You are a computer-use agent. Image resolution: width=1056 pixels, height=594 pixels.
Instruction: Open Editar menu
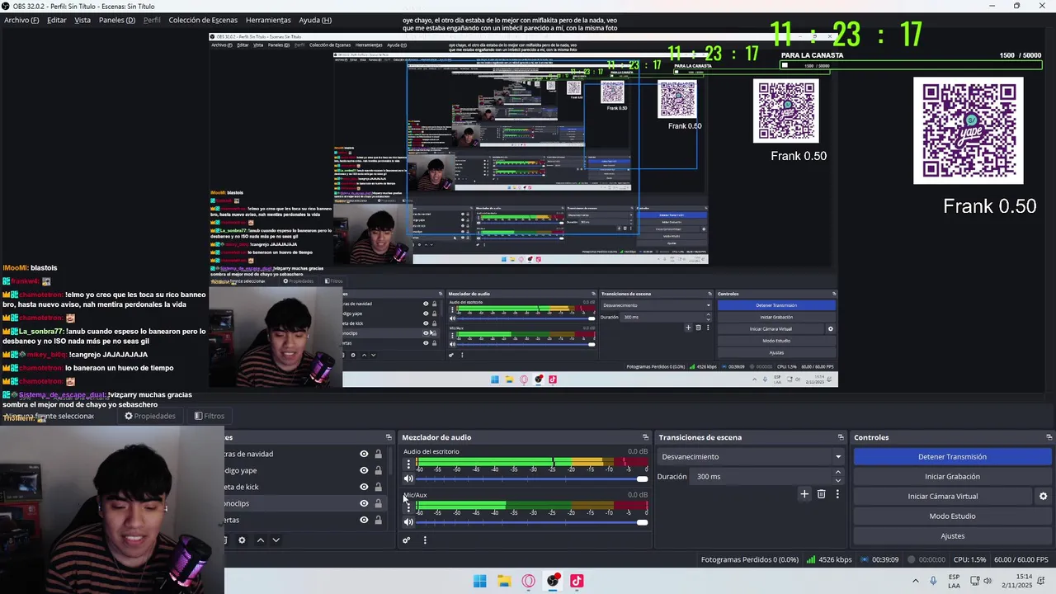click(56, 20)
